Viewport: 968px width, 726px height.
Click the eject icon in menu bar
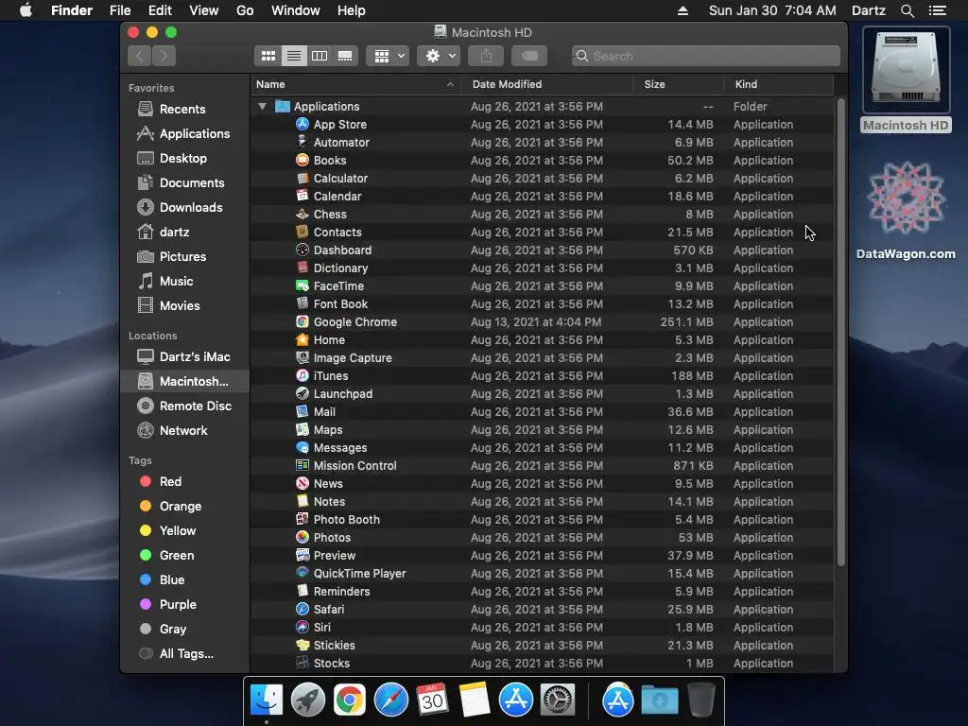coord(683,10)
